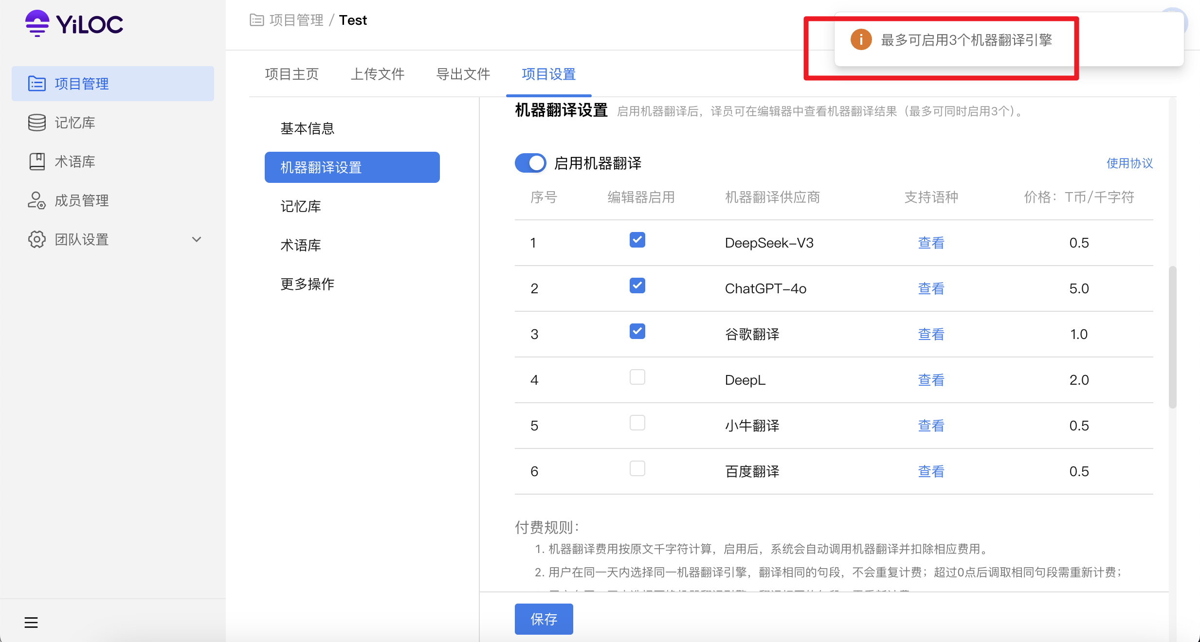Image resolution: width=1200 pixels, height=642 pixels.
Task: Open 记忆库 in settings submenu
Action: point(352,206)
